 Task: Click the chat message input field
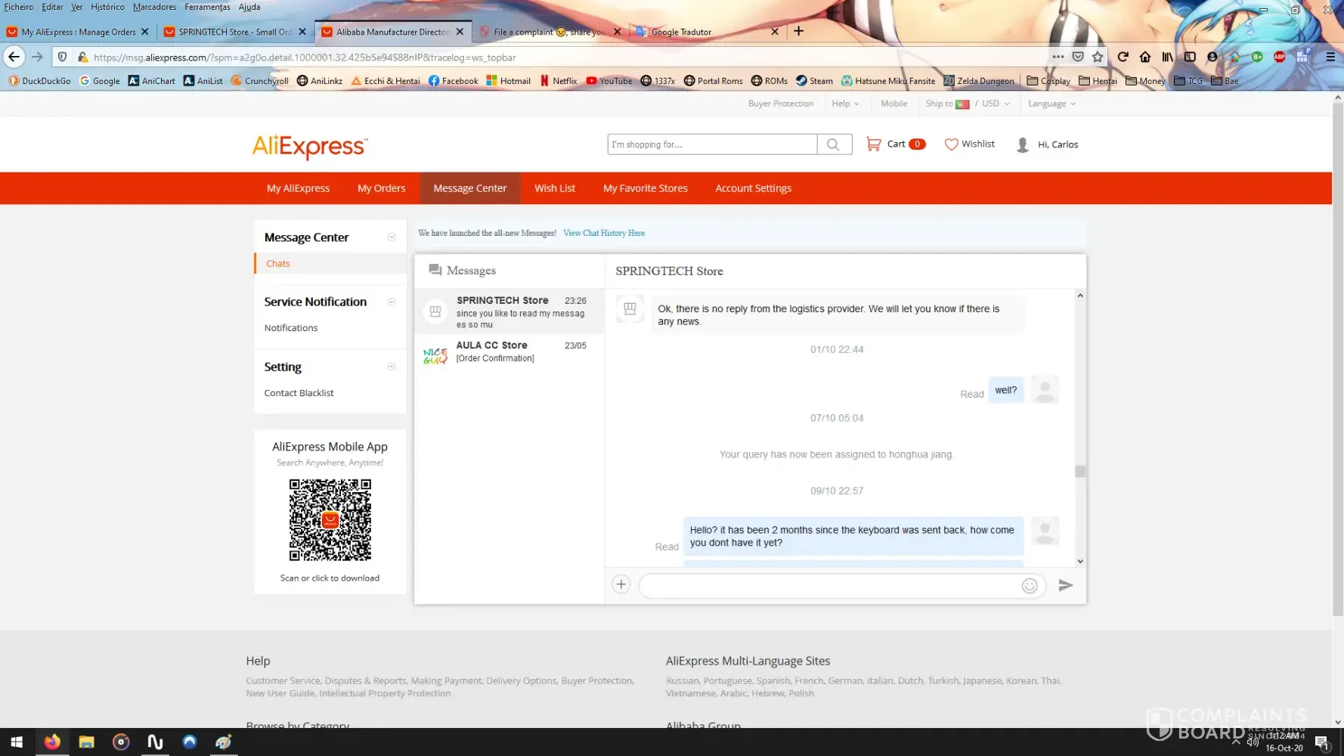click(x=828, y=586)
